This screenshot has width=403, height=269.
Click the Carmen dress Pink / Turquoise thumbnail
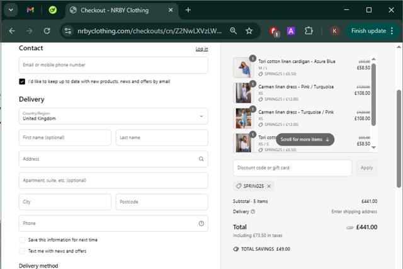244,93
